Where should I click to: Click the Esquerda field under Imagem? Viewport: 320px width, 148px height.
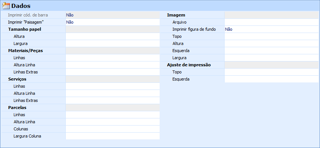[x=271, y=51]
